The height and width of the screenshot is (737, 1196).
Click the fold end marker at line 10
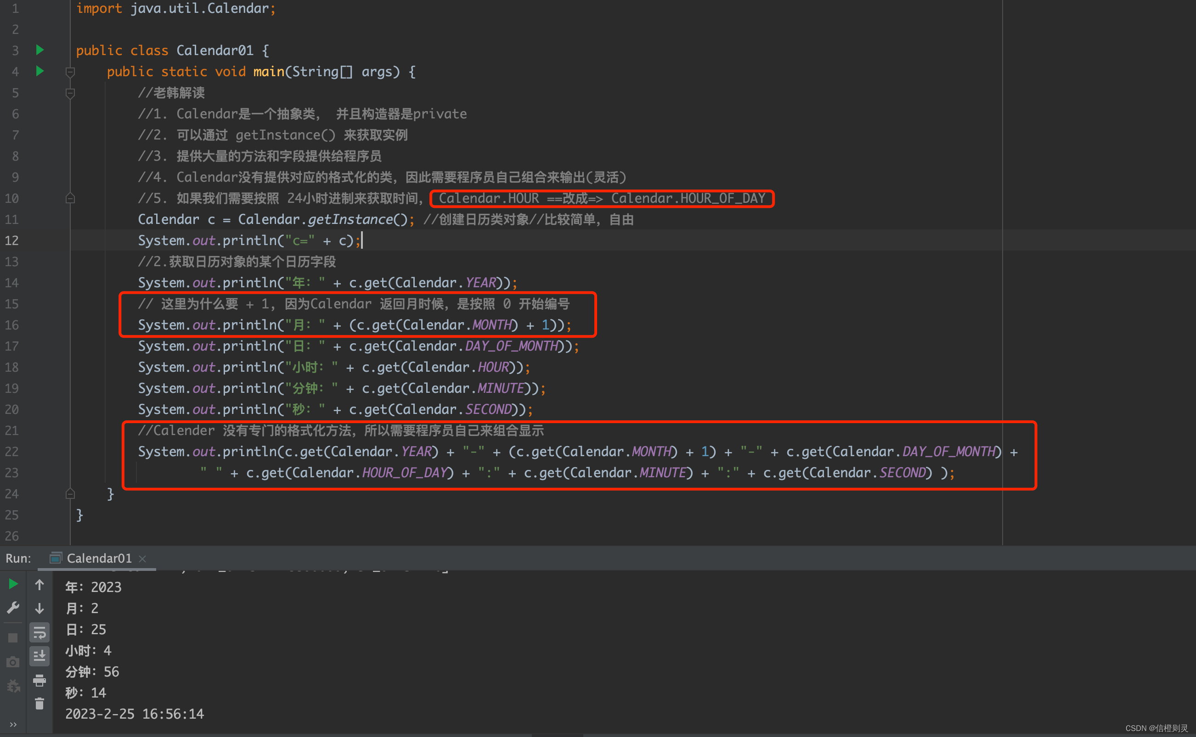tap(70, 198)
